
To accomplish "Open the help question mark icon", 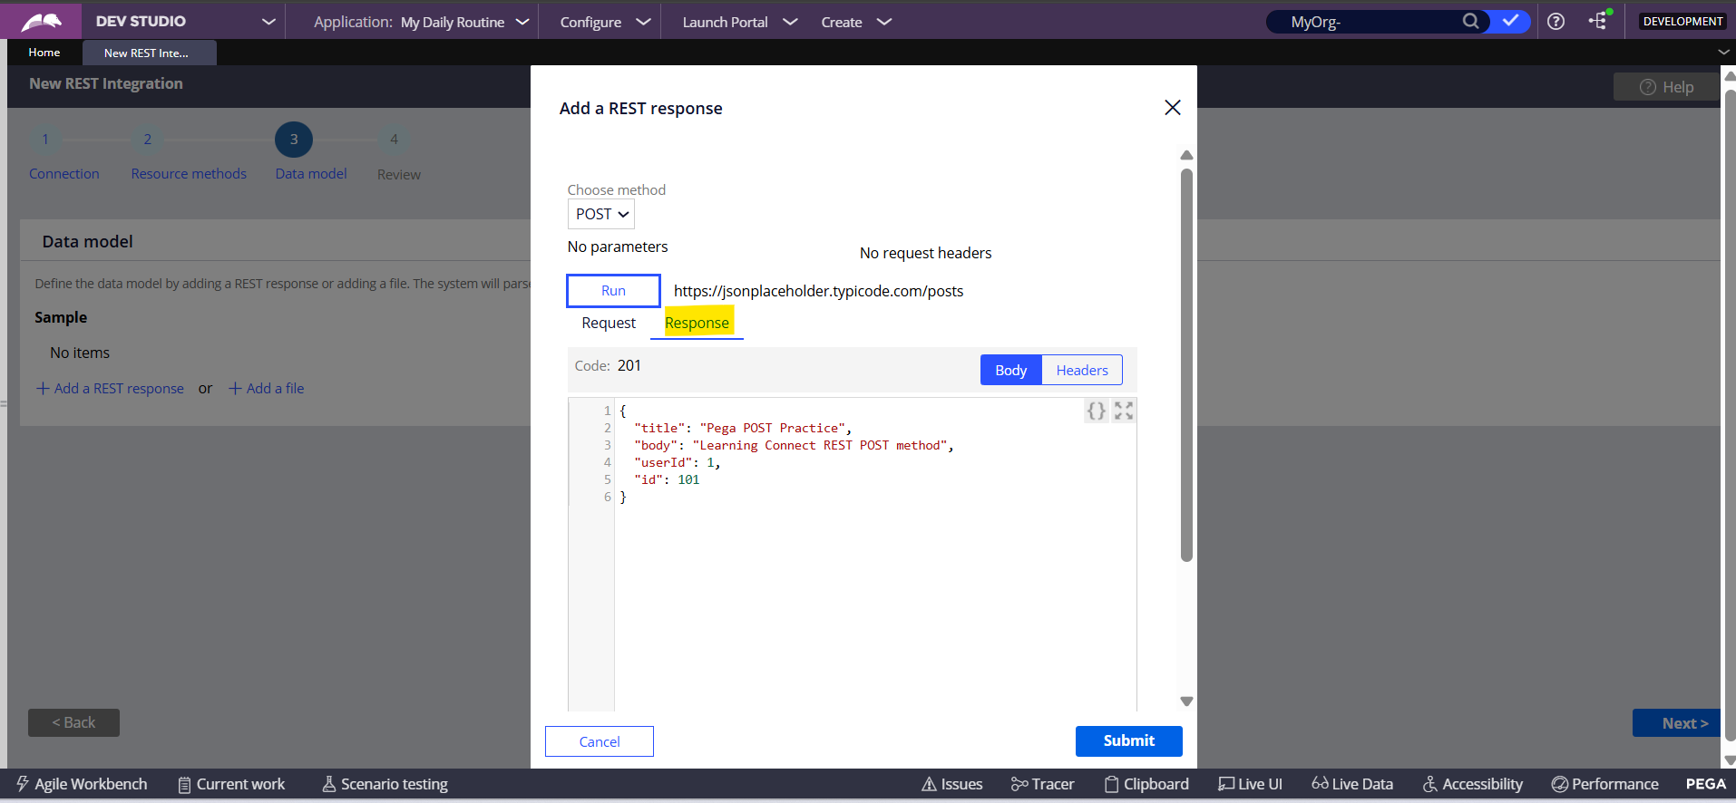I will tap(1556, 22).
